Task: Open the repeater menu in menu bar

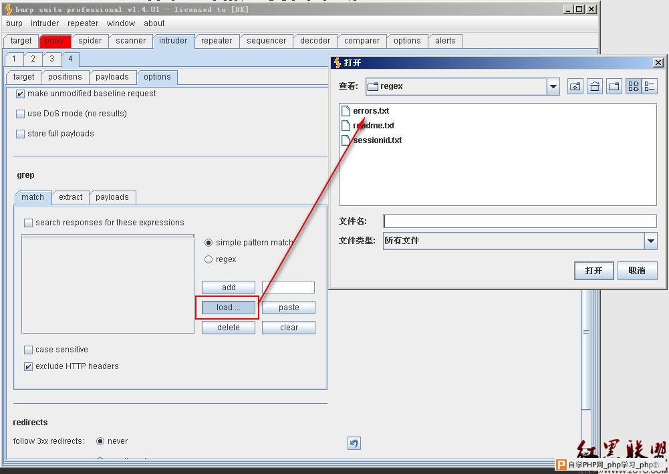Action: tap(83, 23)
